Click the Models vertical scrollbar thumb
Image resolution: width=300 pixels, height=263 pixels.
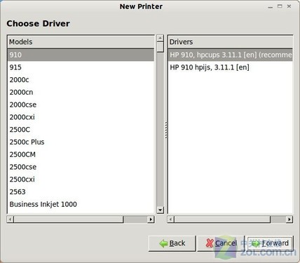tap(160, 47)
